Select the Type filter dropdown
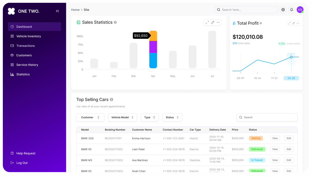Viewport: 312px width, 177px height. point(149,117)
